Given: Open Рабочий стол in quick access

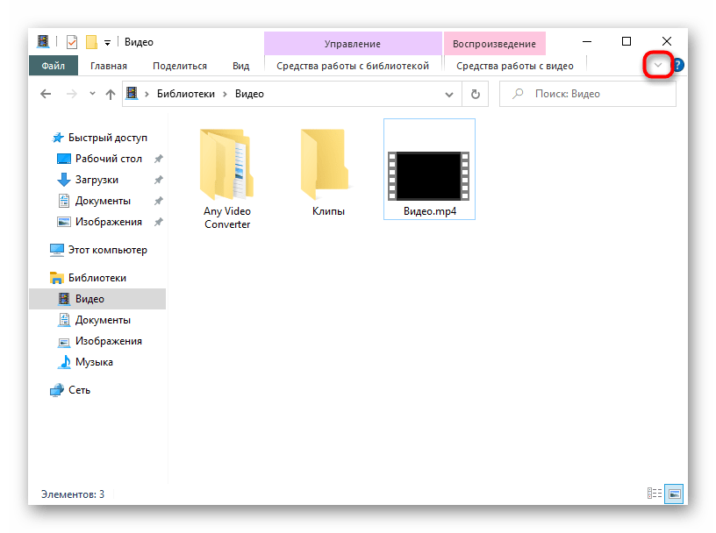Looking at the screenshot, I should 109,159.
